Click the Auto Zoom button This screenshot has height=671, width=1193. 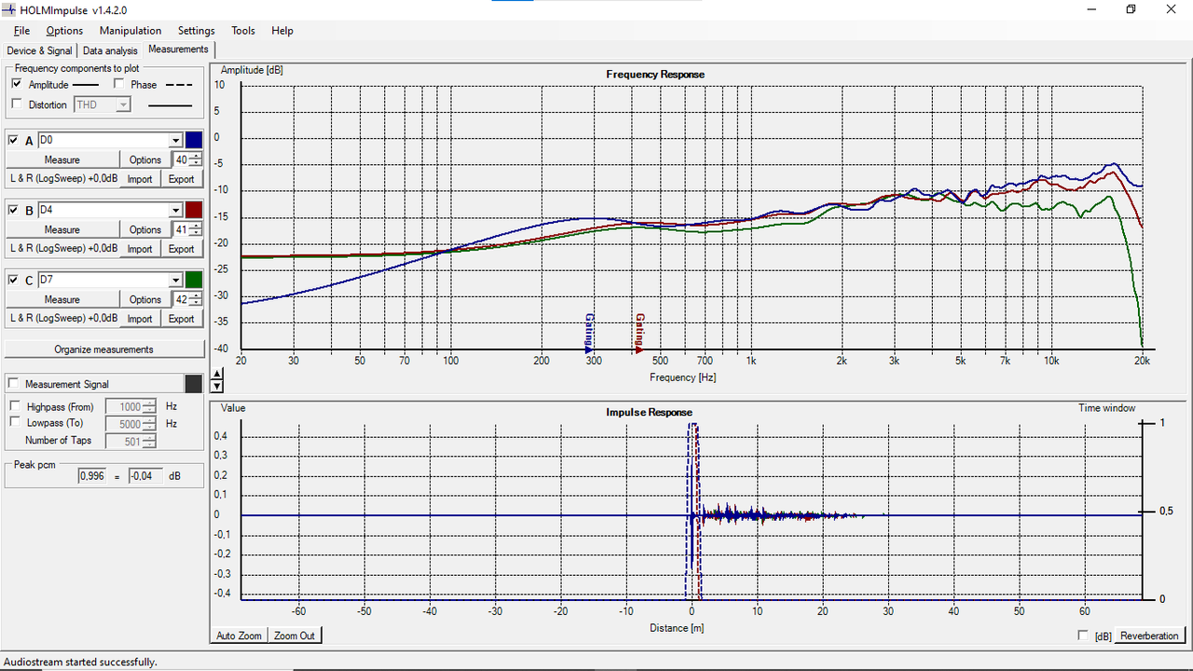click(x=240, y=636)
